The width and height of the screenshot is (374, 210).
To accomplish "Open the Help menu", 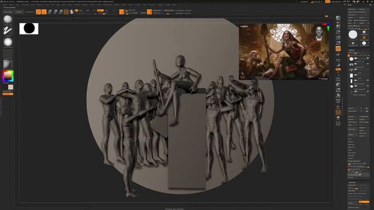I will (x=174, y=5).
